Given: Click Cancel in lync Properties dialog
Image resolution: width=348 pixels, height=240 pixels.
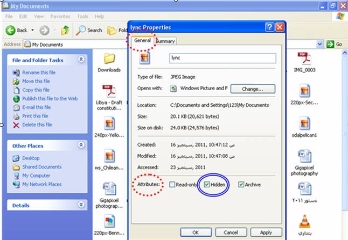Looking at the screenshot, I should 231,232.
